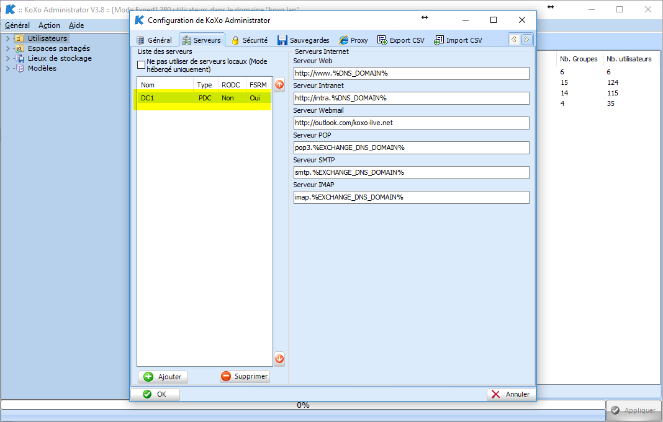Switch to the Sauvegardes tab
The width and height of the screenshot is (663, 422).
[303, 40]
